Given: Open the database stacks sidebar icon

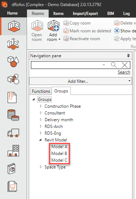Looking at the screenshot, I should click(13, 115).
